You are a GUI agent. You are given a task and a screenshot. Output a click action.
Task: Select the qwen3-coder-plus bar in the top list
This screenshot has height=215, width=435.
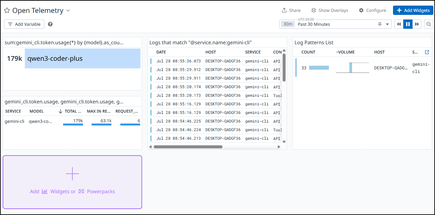tap(83, 58)
